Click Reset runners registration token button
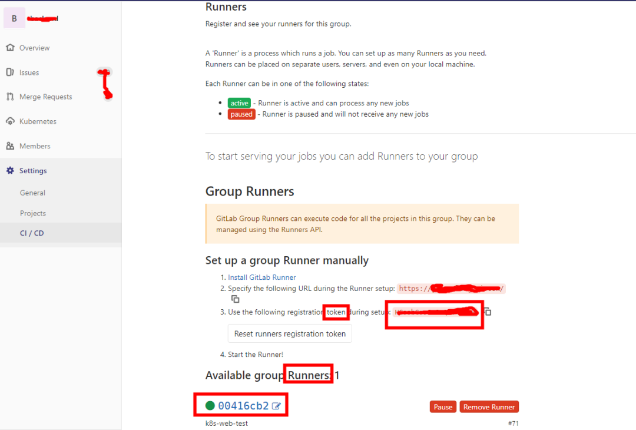The height and width of the screenshot is (430, 636). (290, 333)
